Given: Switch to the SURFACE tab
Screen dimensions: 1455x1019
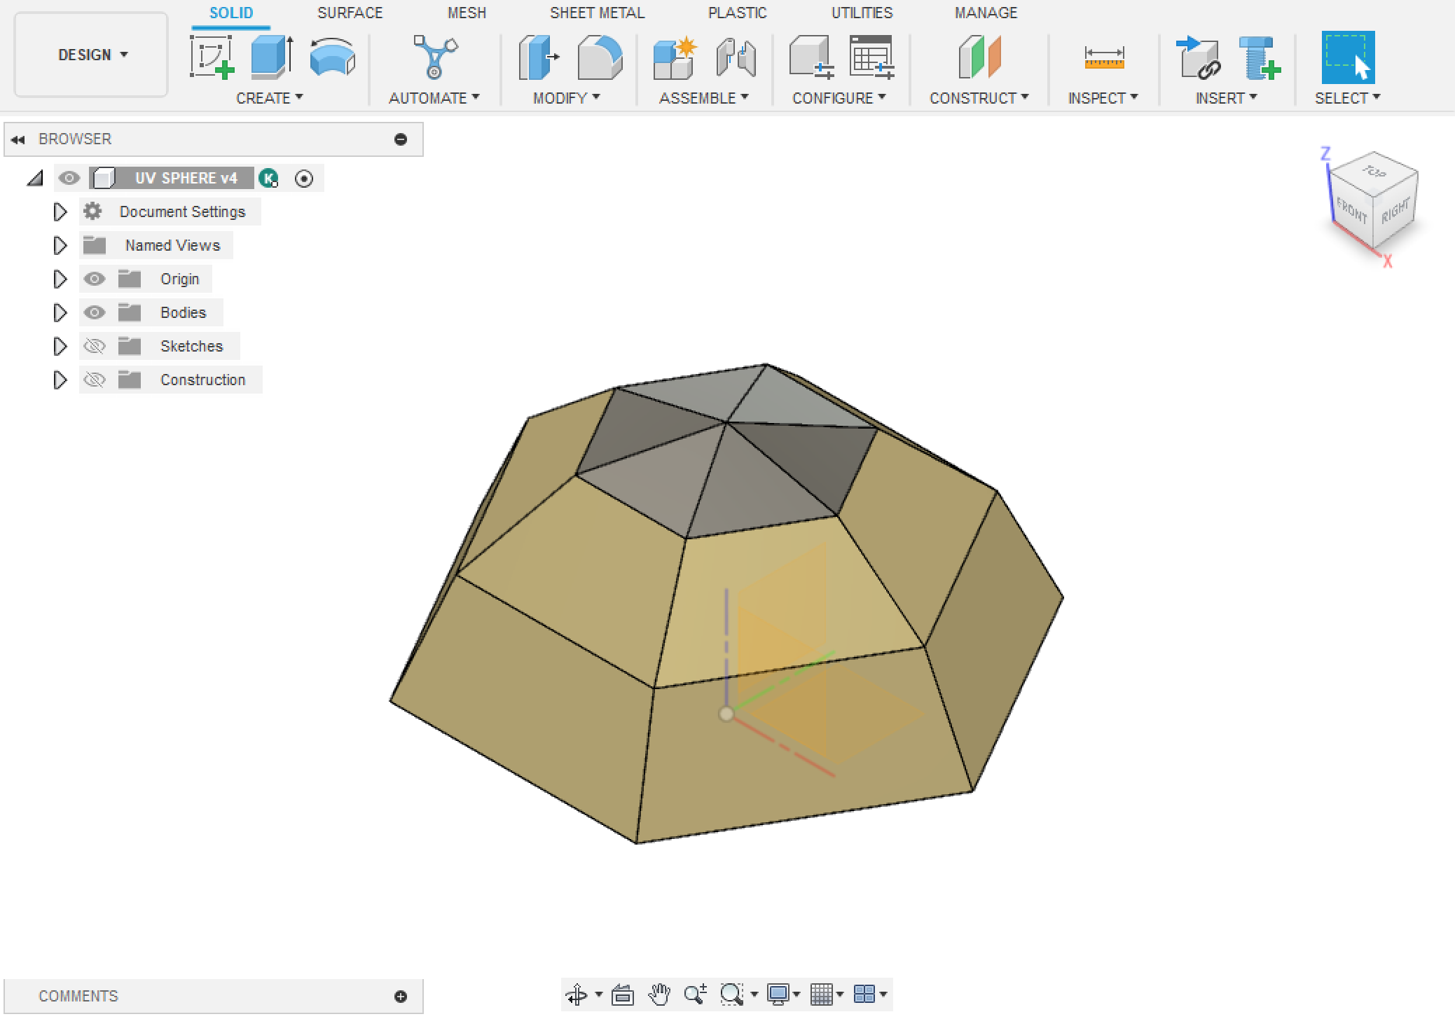Looking at the screenshot, I should pos(350,13).
